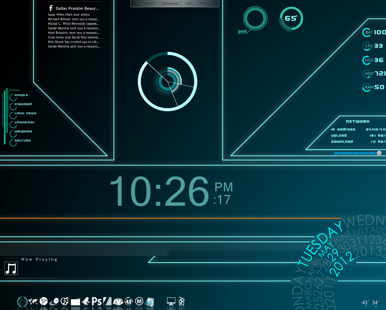Viewport: 386px width, 310px height.
Task: Open the folder icon in the dock
Action: point(76,301)
